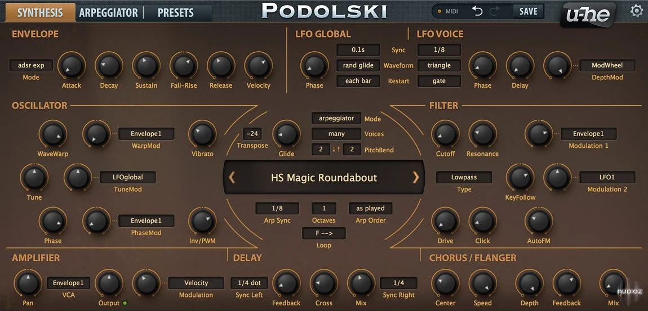Click the envelope Sustain knob
This screenshot has height=311, width=648.
[x=147, y=66]
